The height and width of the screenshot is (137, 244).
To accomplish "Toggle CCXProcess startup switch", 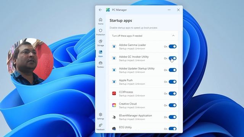I will 173,94.
